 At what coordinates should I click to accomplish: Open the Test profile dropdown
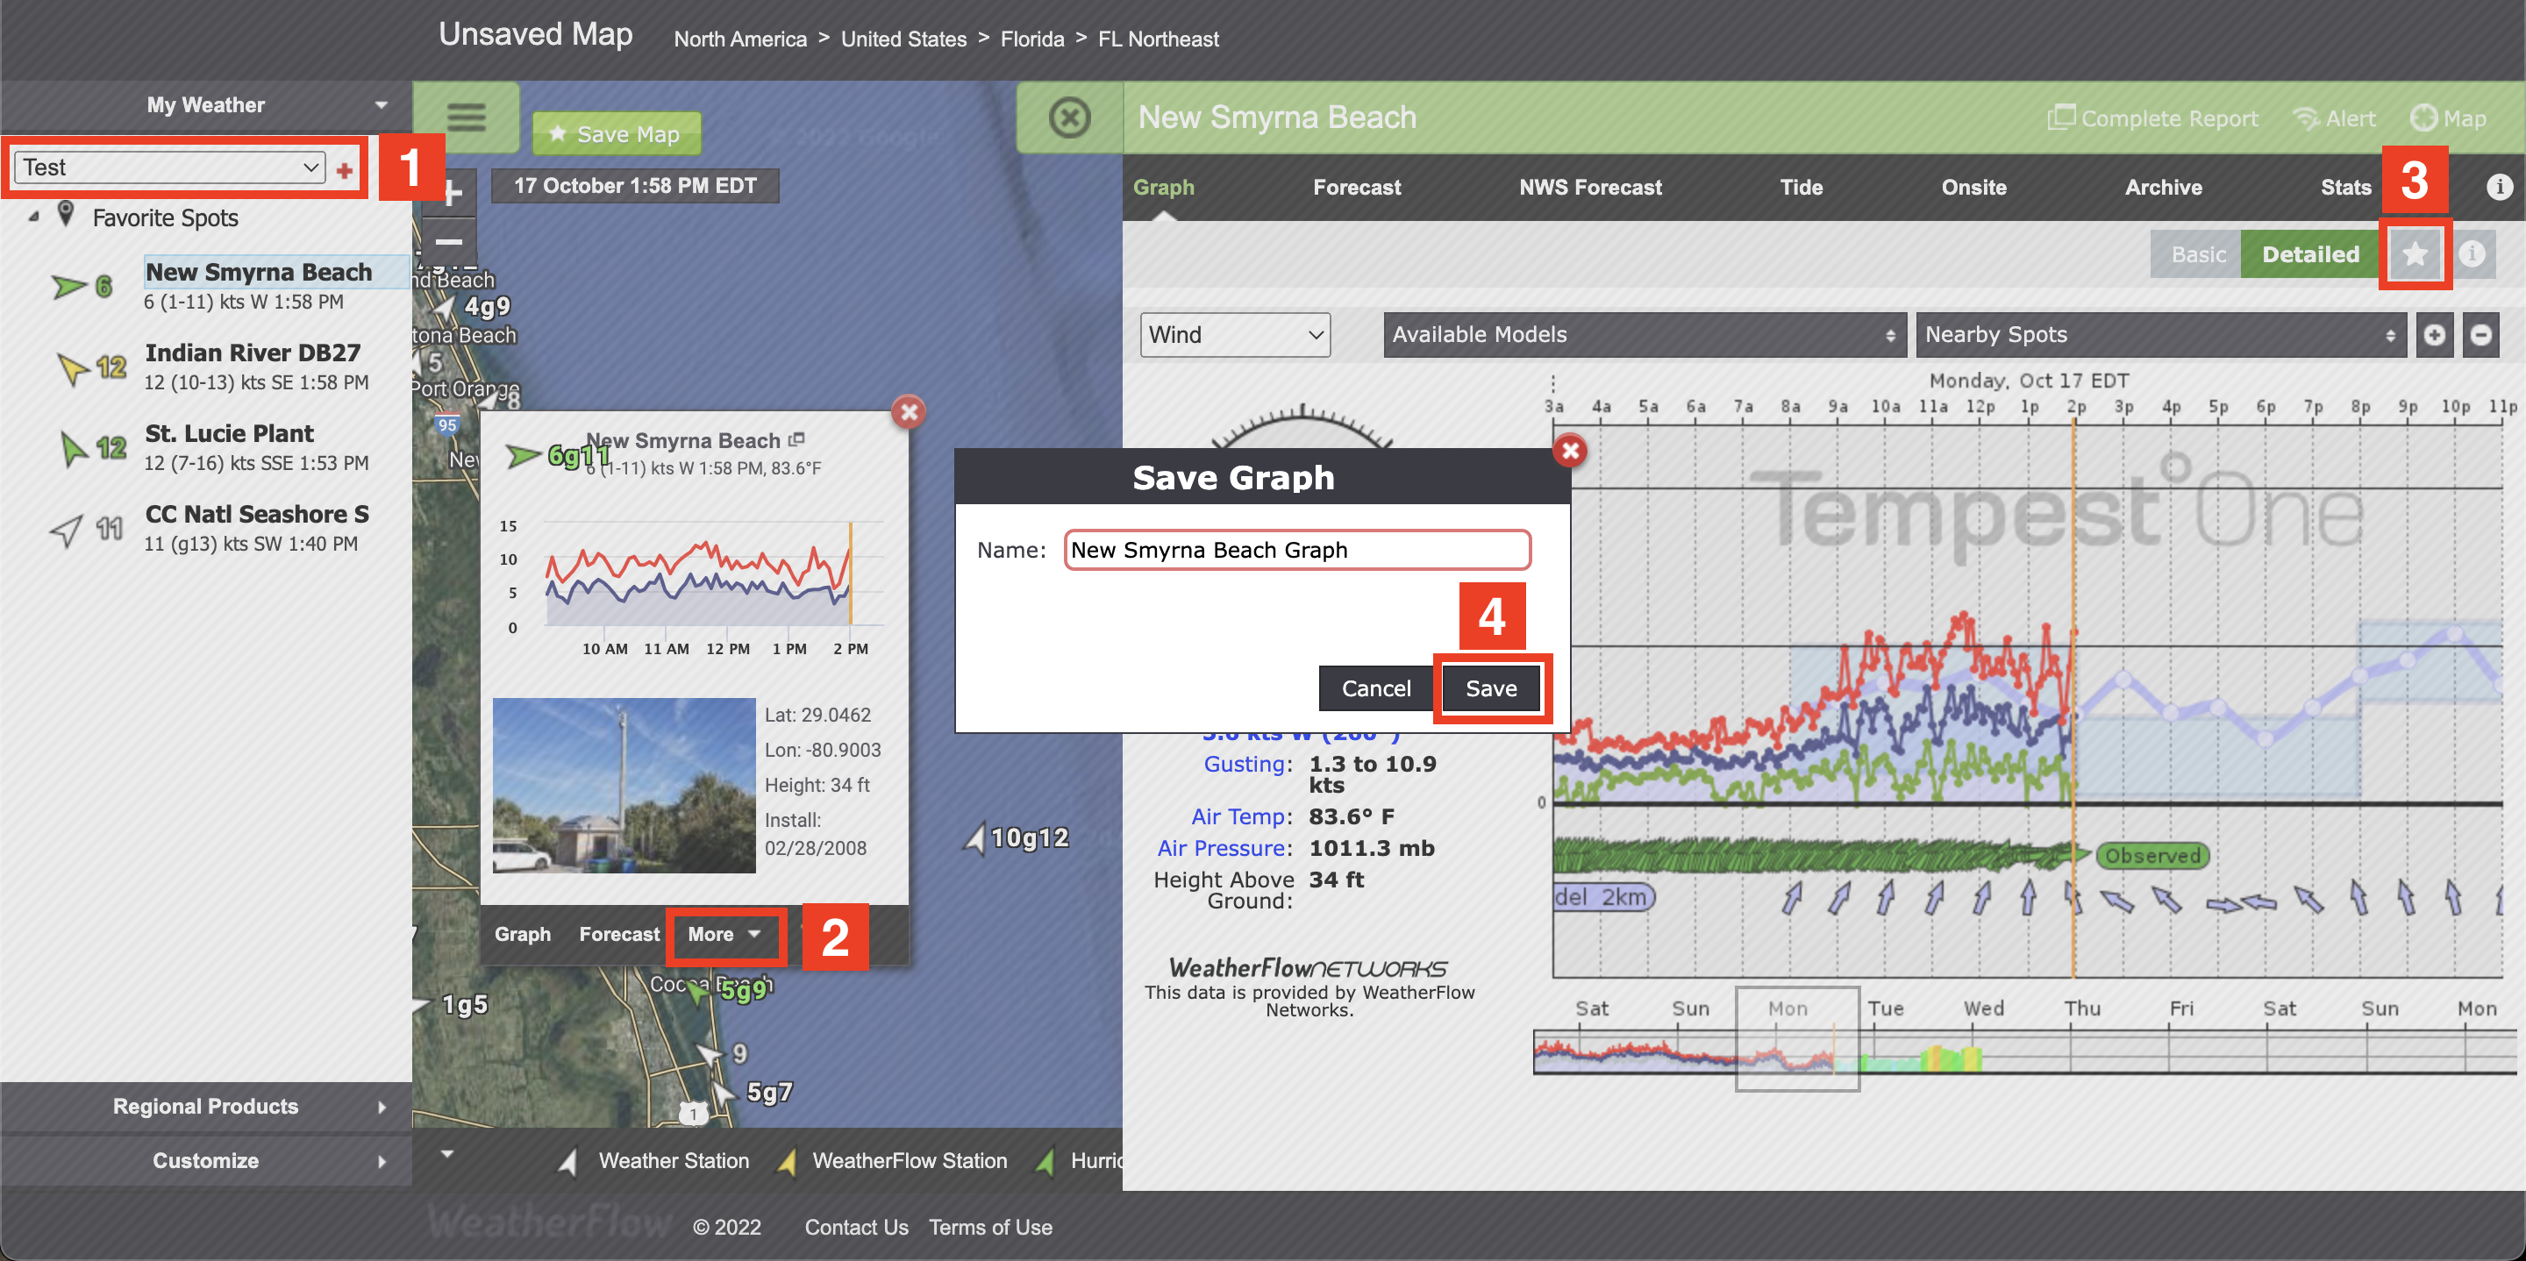(169, 167)
